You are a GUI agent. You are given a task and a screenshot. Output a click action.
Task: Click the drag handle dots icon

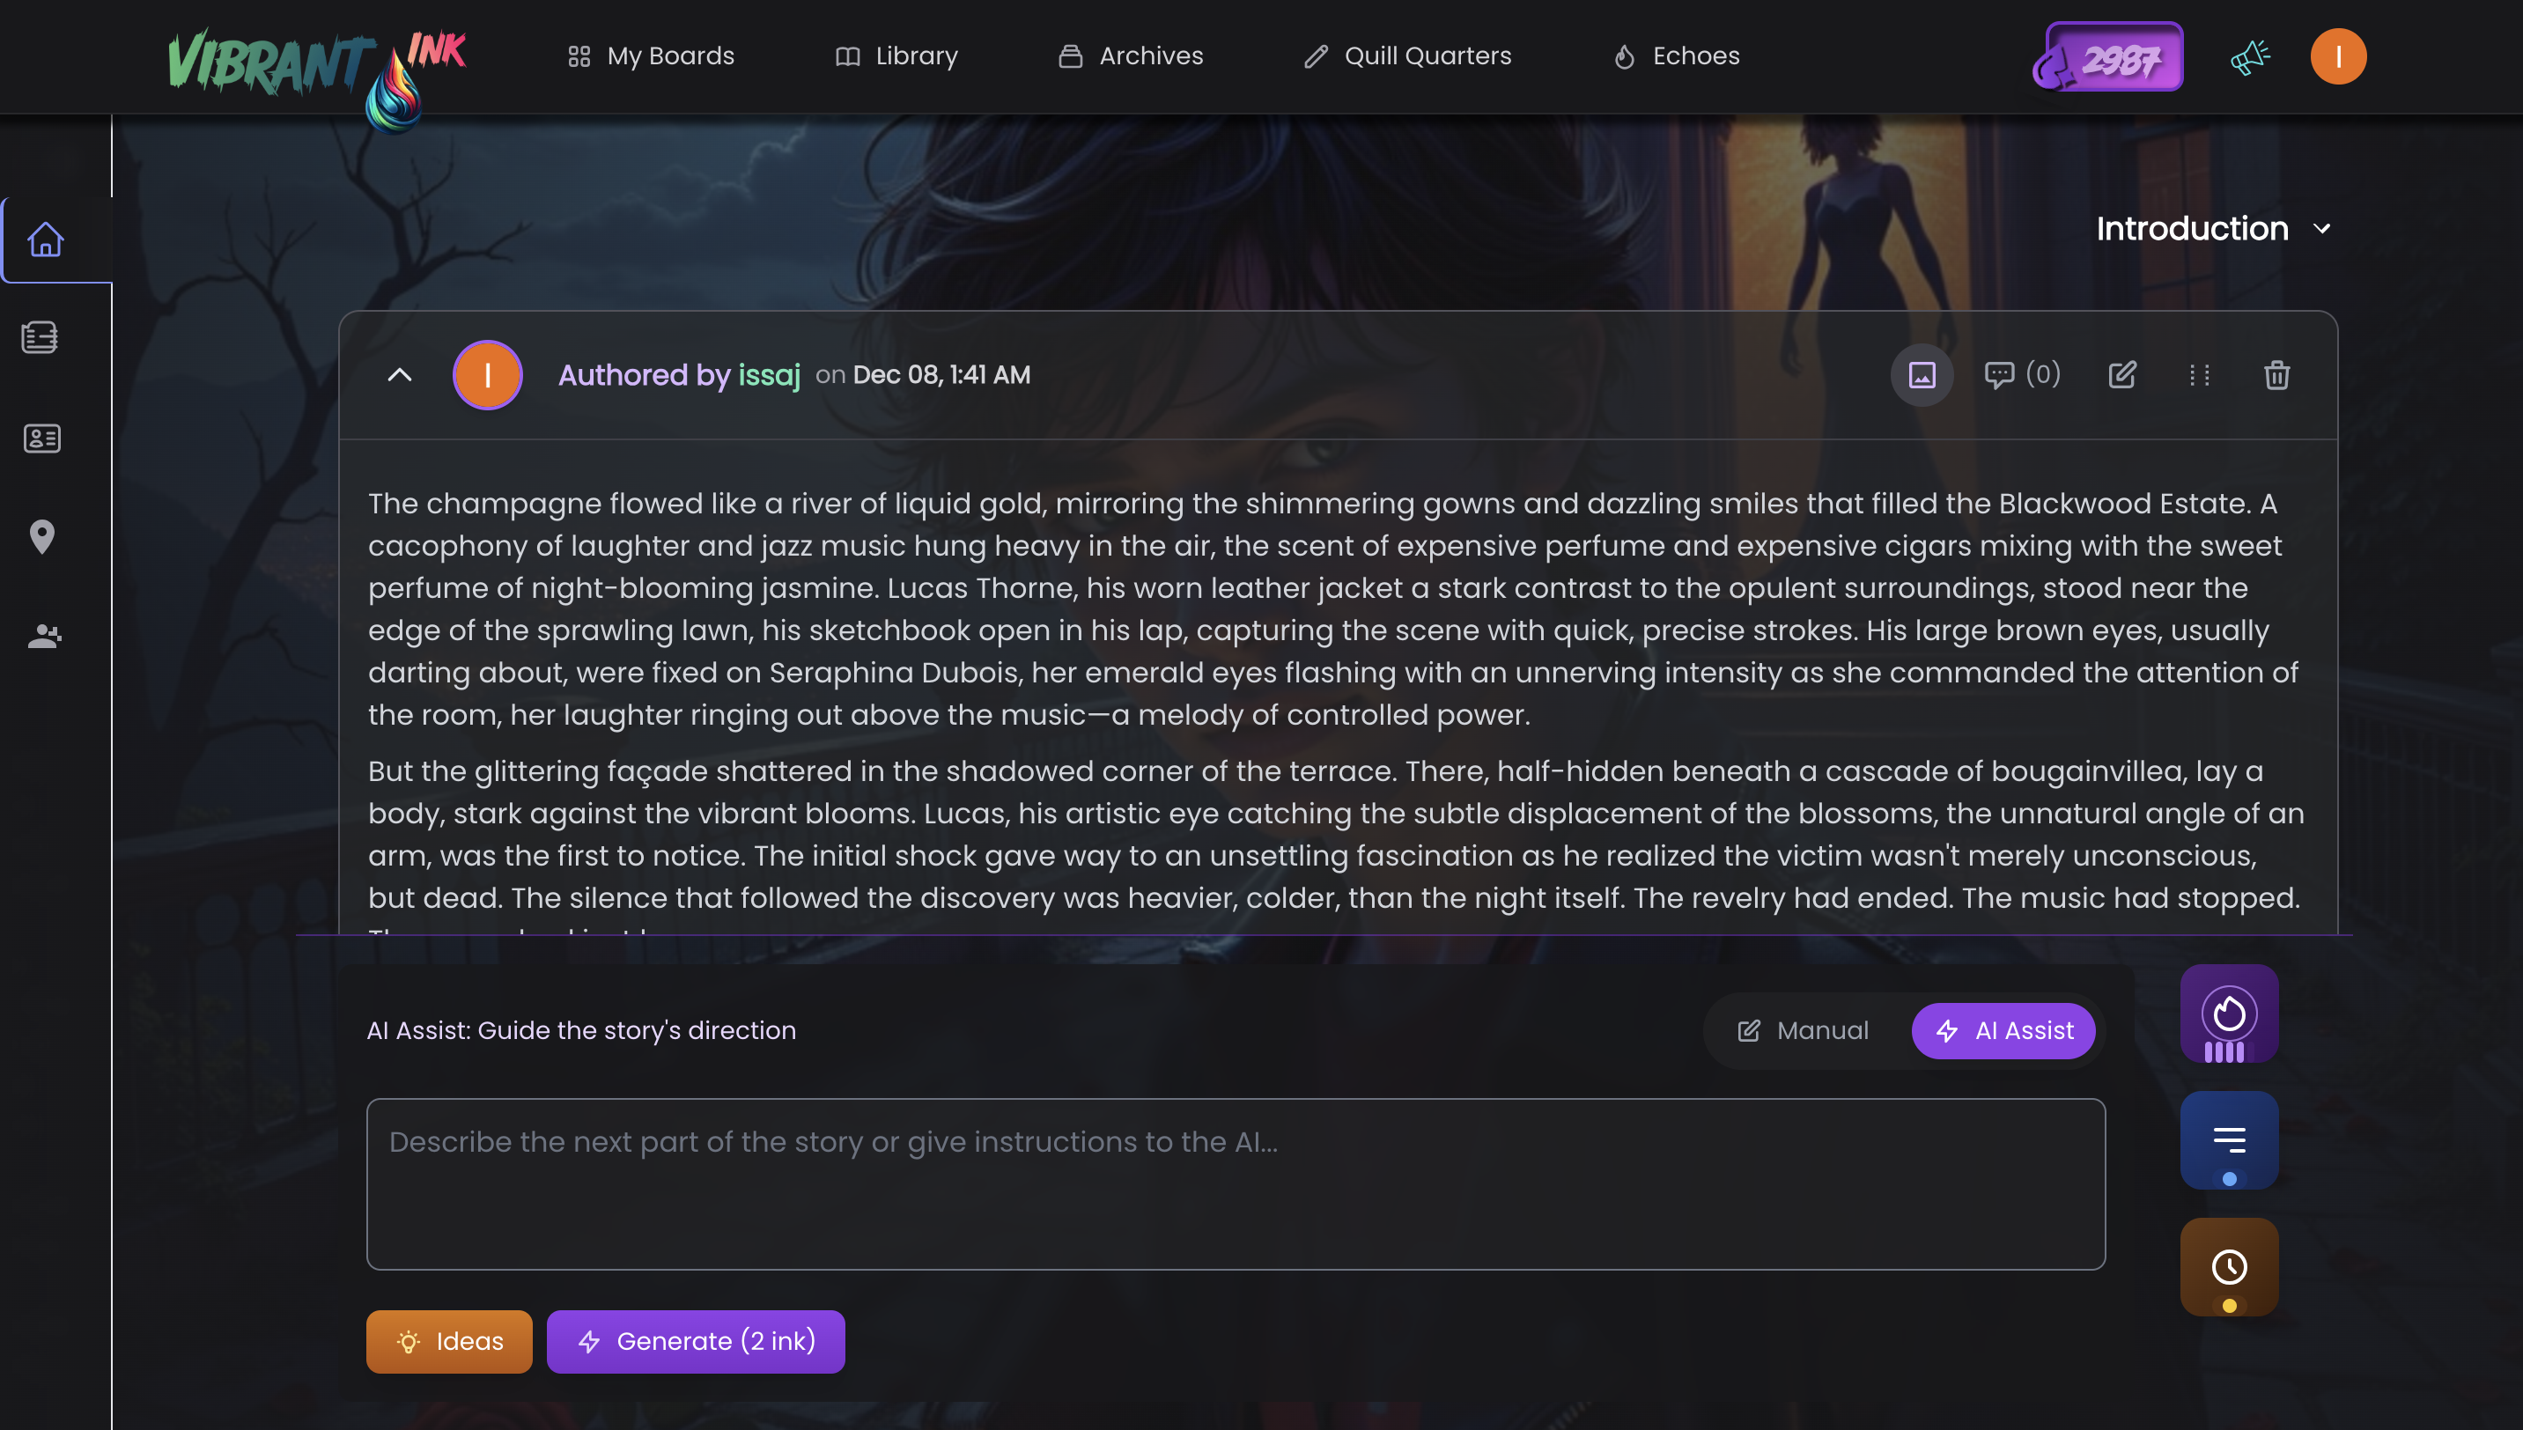pyautogui.click(x=2199, y=375)
